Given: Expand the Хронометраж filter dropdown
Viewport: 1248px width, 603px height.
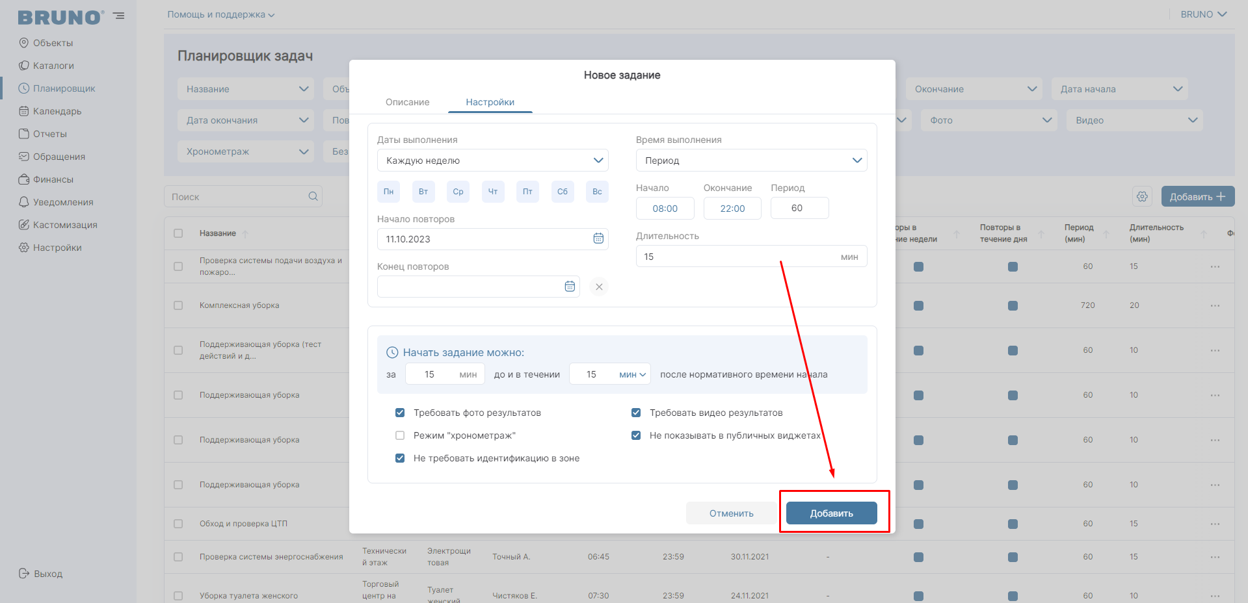Looking at the screenshot, I should (x=246, y=151).
